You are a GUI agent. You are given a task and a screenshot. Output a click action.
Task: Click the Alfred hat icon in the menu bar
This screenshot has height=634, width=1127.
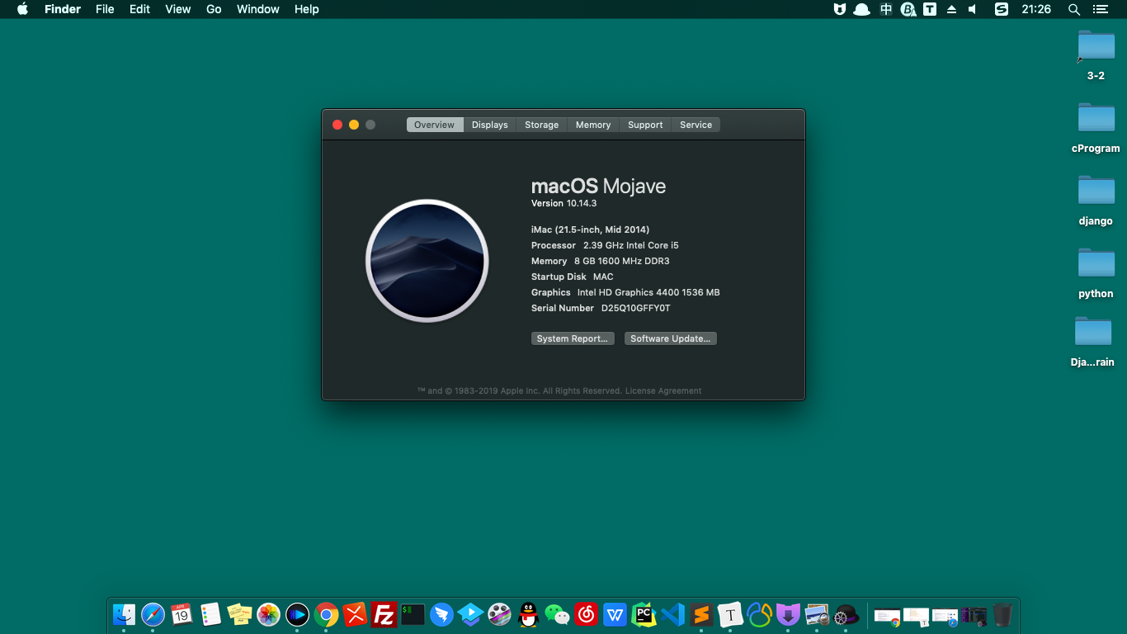[862, 9]
